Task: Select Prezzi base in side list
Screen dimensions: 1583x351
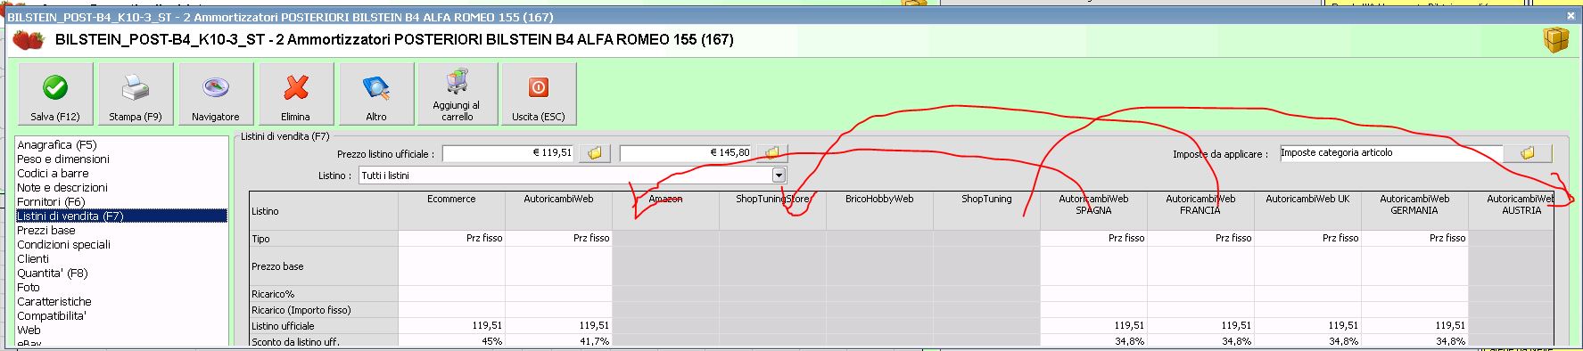Action: tap(46, 230)
